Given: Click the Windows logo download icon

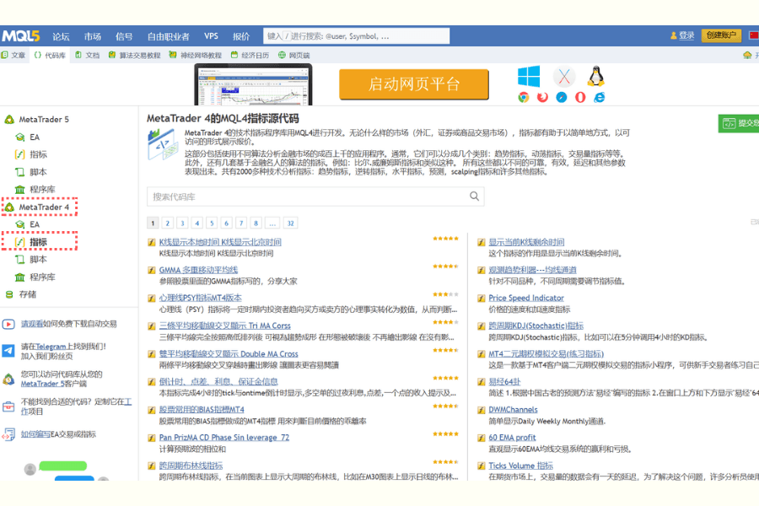Looking at the screenshot, I should point(529,78).
